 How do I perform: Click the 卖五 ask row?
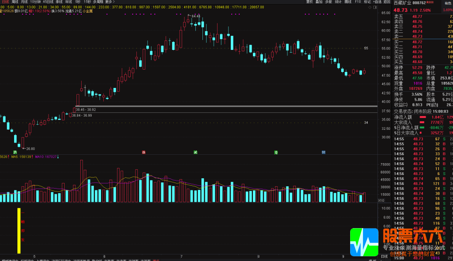(423, 17)
